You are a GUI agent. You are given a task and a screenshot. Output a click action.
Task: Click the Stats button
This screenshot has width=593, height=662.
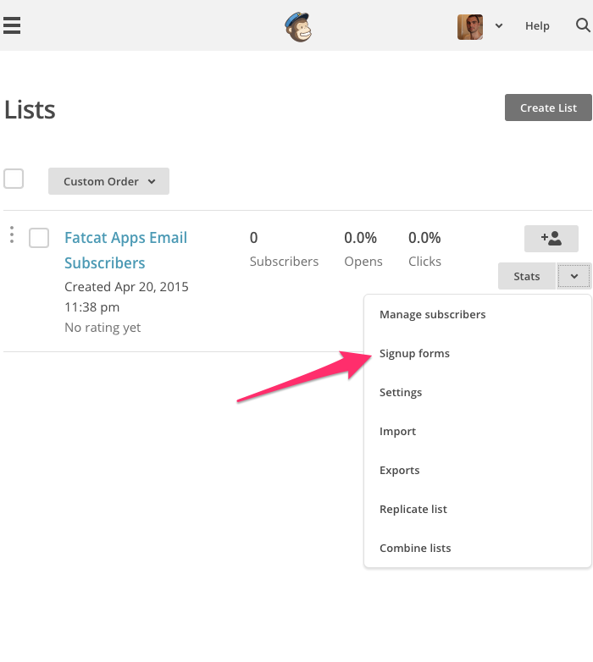tap(527, 276)
